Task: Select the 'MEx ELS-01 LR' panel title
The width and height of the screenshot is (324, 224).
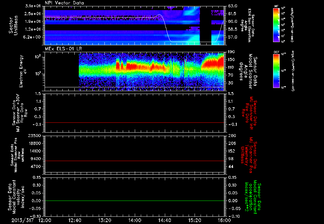Action: pyautogui.click(x=63, y=49)
